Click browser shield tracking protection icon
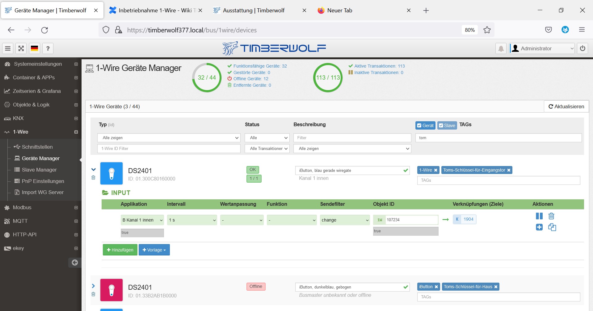Viewport: 593px width, 311px height. point(106,30)
